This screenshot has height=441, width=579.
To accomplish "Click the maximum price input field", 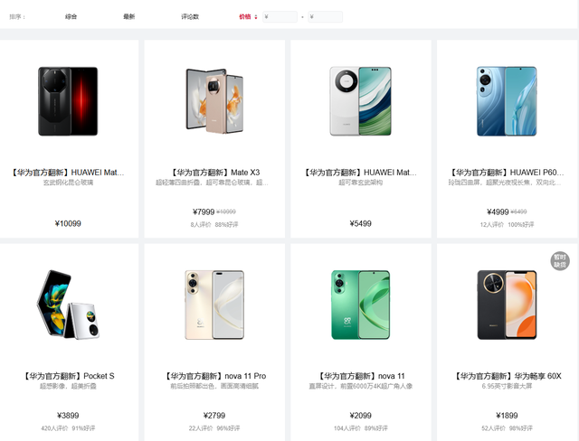I will pos(326,16).
